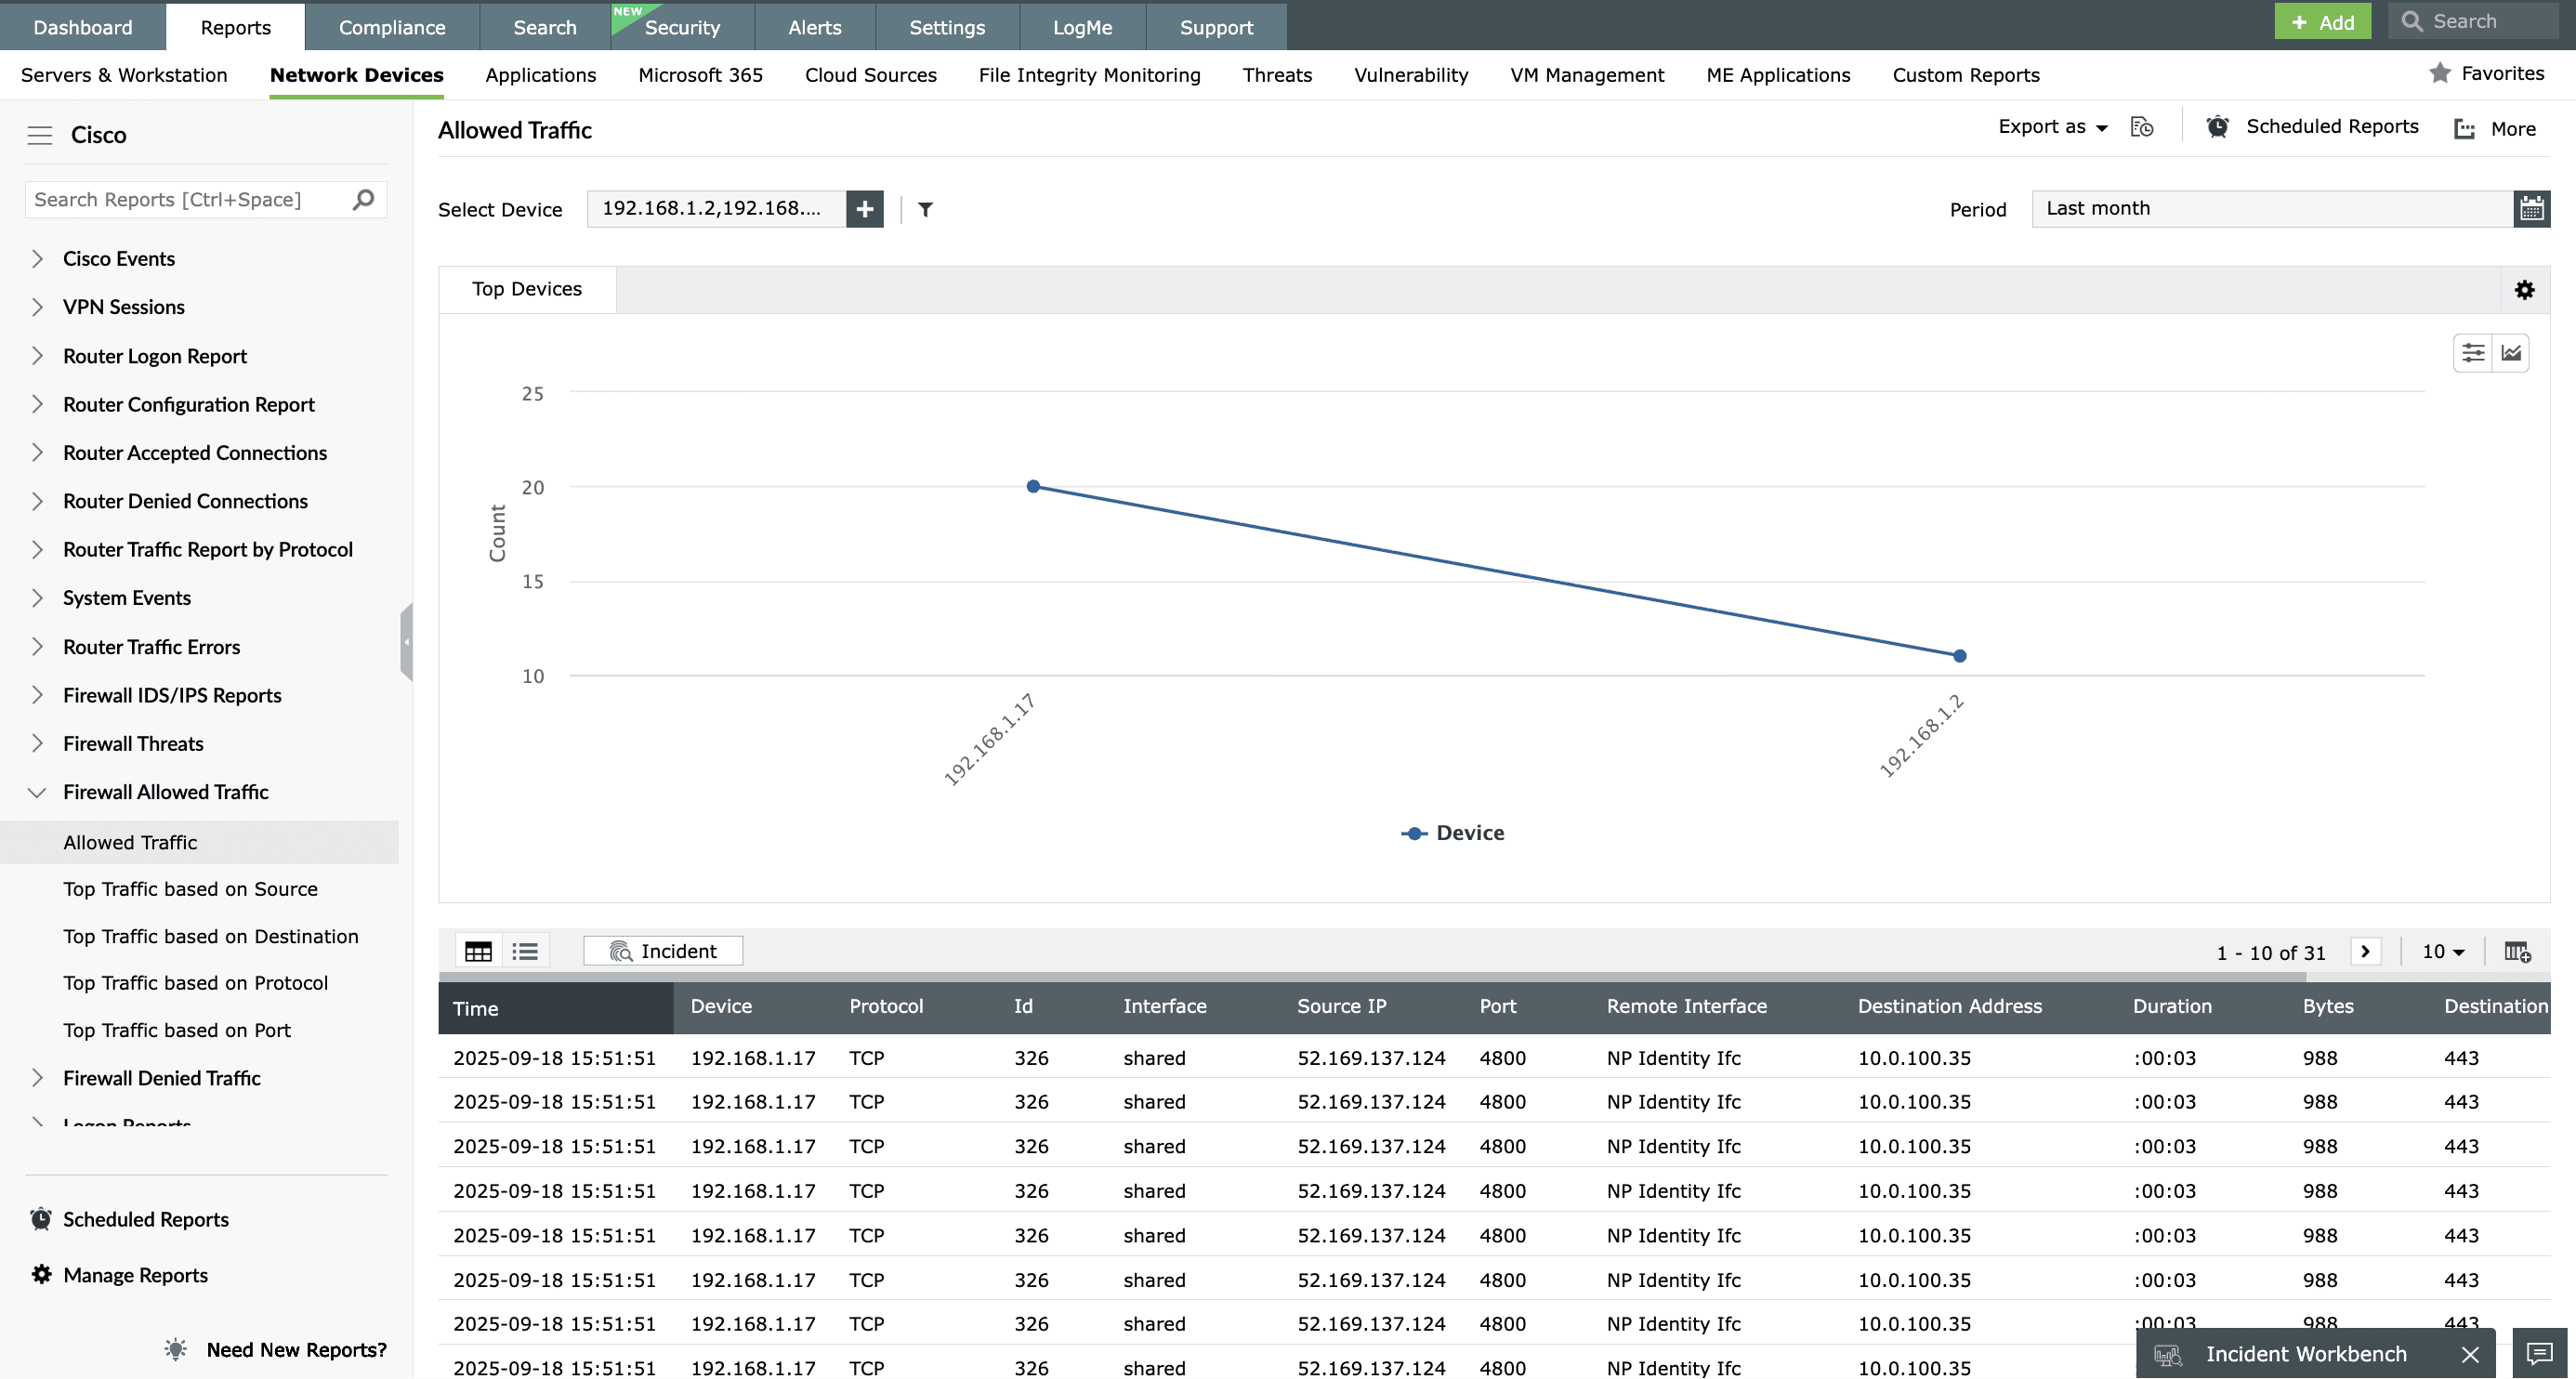Image resolution: width=2576 pixels, height=1379 pixels.
Task: Click the chart settings gear icon
Action: pos(2524,290)
